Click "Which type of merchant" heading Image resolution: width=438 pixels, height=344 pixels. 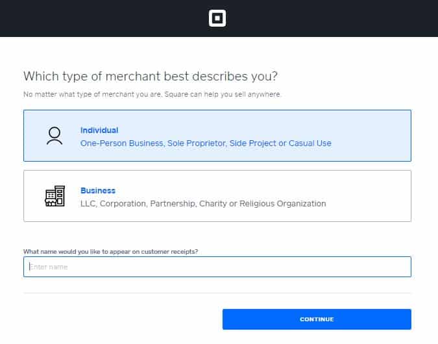click(x=151, y=77)
